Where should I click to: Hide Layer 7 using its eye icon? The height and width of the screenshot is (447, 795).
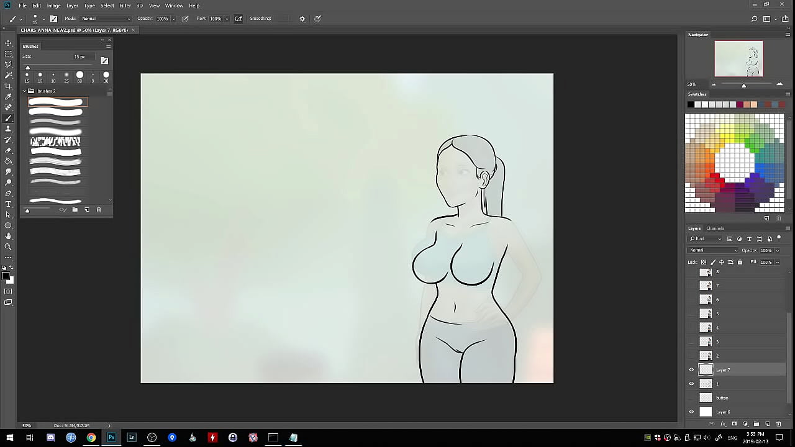pos(691,370)
